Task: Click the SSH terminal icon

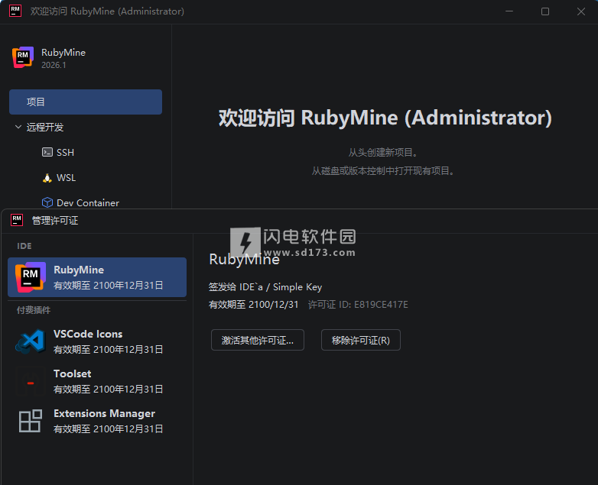Action: point(47,153)
